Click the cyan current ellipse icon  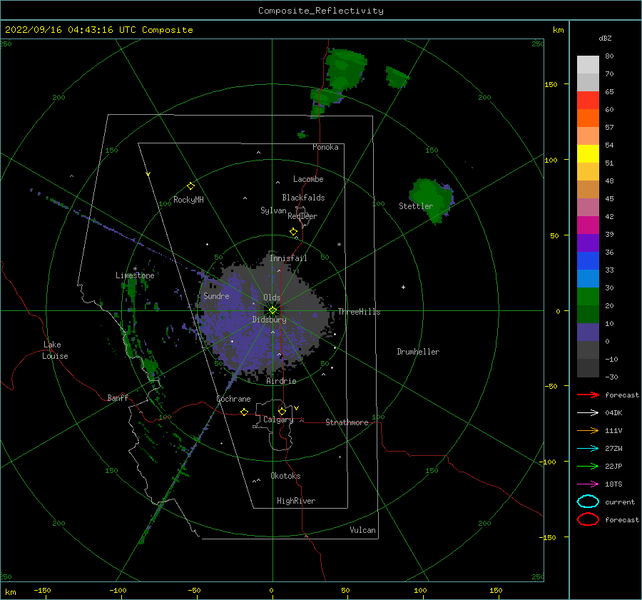coord(588,502)
